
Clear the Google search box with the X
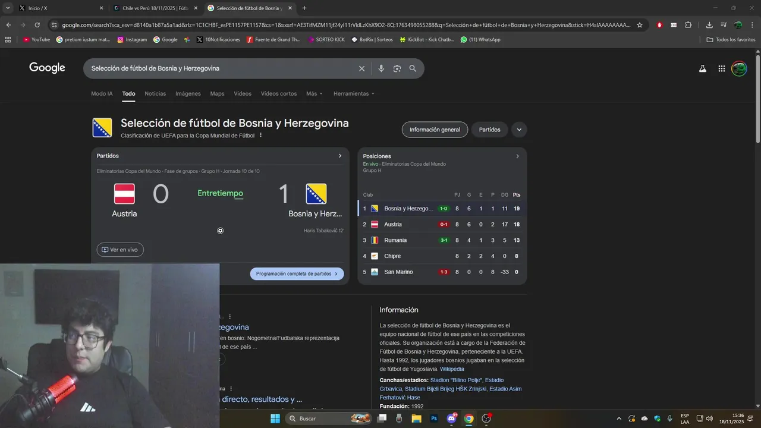[361, 68]
